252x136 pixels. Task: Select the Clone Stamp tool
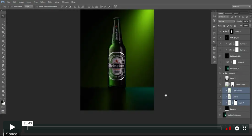[x=3, y=49]
